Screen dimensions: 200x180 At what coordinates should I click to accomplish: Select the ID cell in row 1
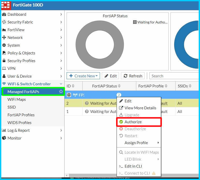click(74, 111)
